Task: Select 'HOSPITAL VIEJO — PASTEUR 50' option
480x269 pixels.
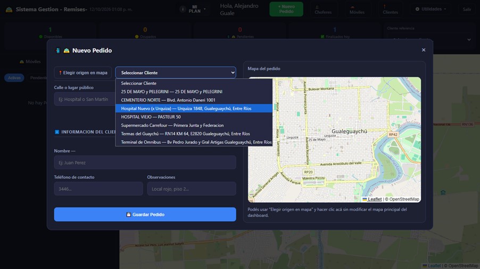Action: pyautogui.click(x=194, y=117)
